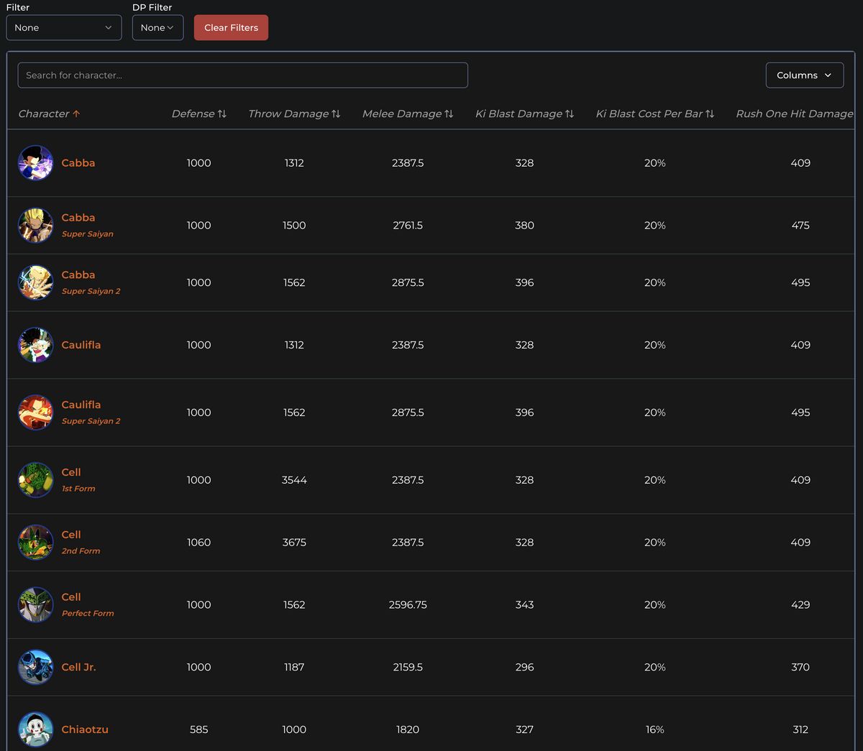Click the Cabba base form portrait icon
The image size is (863, 751).
coord(35,163)
